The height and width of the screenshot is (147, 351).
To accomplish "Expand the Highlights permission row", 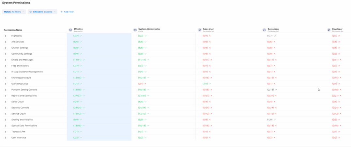I will [x=5, y=36].
